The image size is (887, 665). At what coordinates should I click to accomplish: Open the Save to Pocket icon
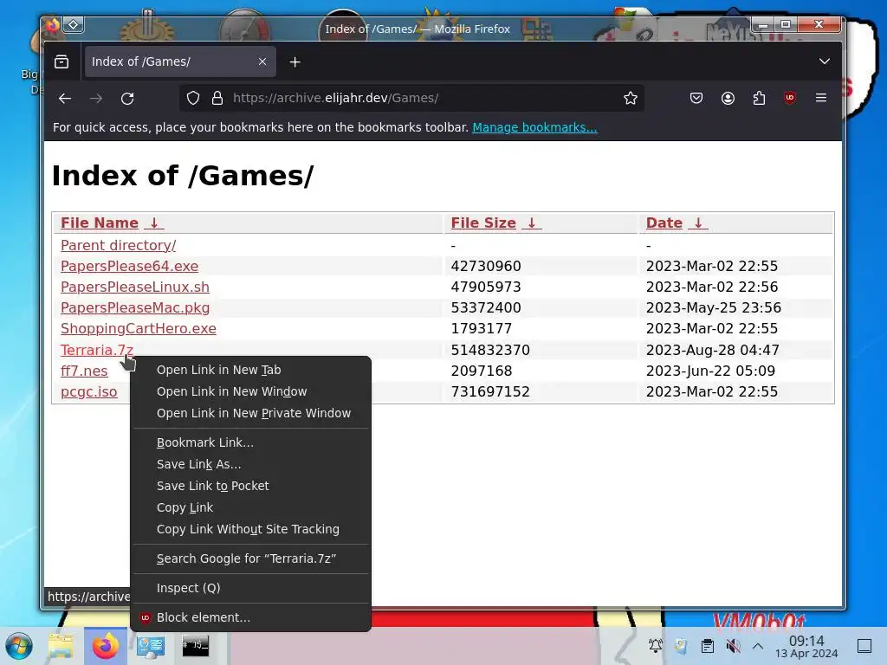coord(696,99)
